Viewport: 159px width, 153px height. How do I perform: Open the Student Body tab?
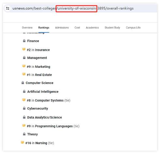pyautogui.click(x=112, y=28)
